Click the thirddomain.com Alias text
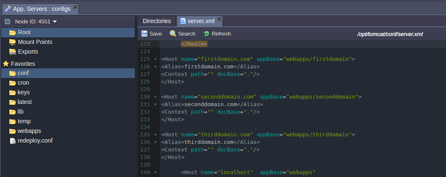Image resolution: width=446 pixels, height=177 pixels. (209, 142)
